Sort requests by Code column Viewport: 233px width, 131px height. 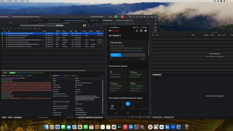click(71, 31)
